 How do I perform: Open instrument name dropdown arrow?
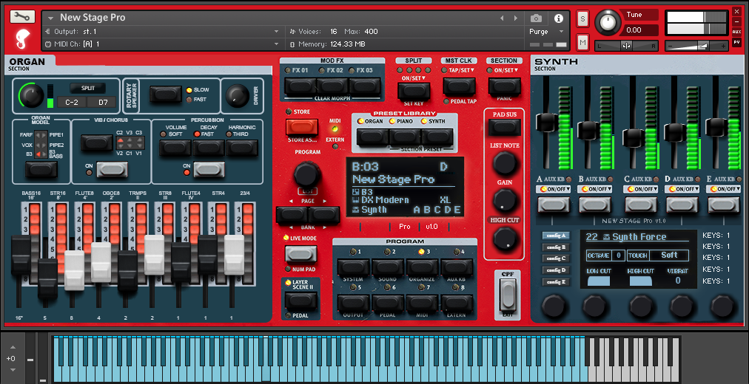click(x=50, y=18)
